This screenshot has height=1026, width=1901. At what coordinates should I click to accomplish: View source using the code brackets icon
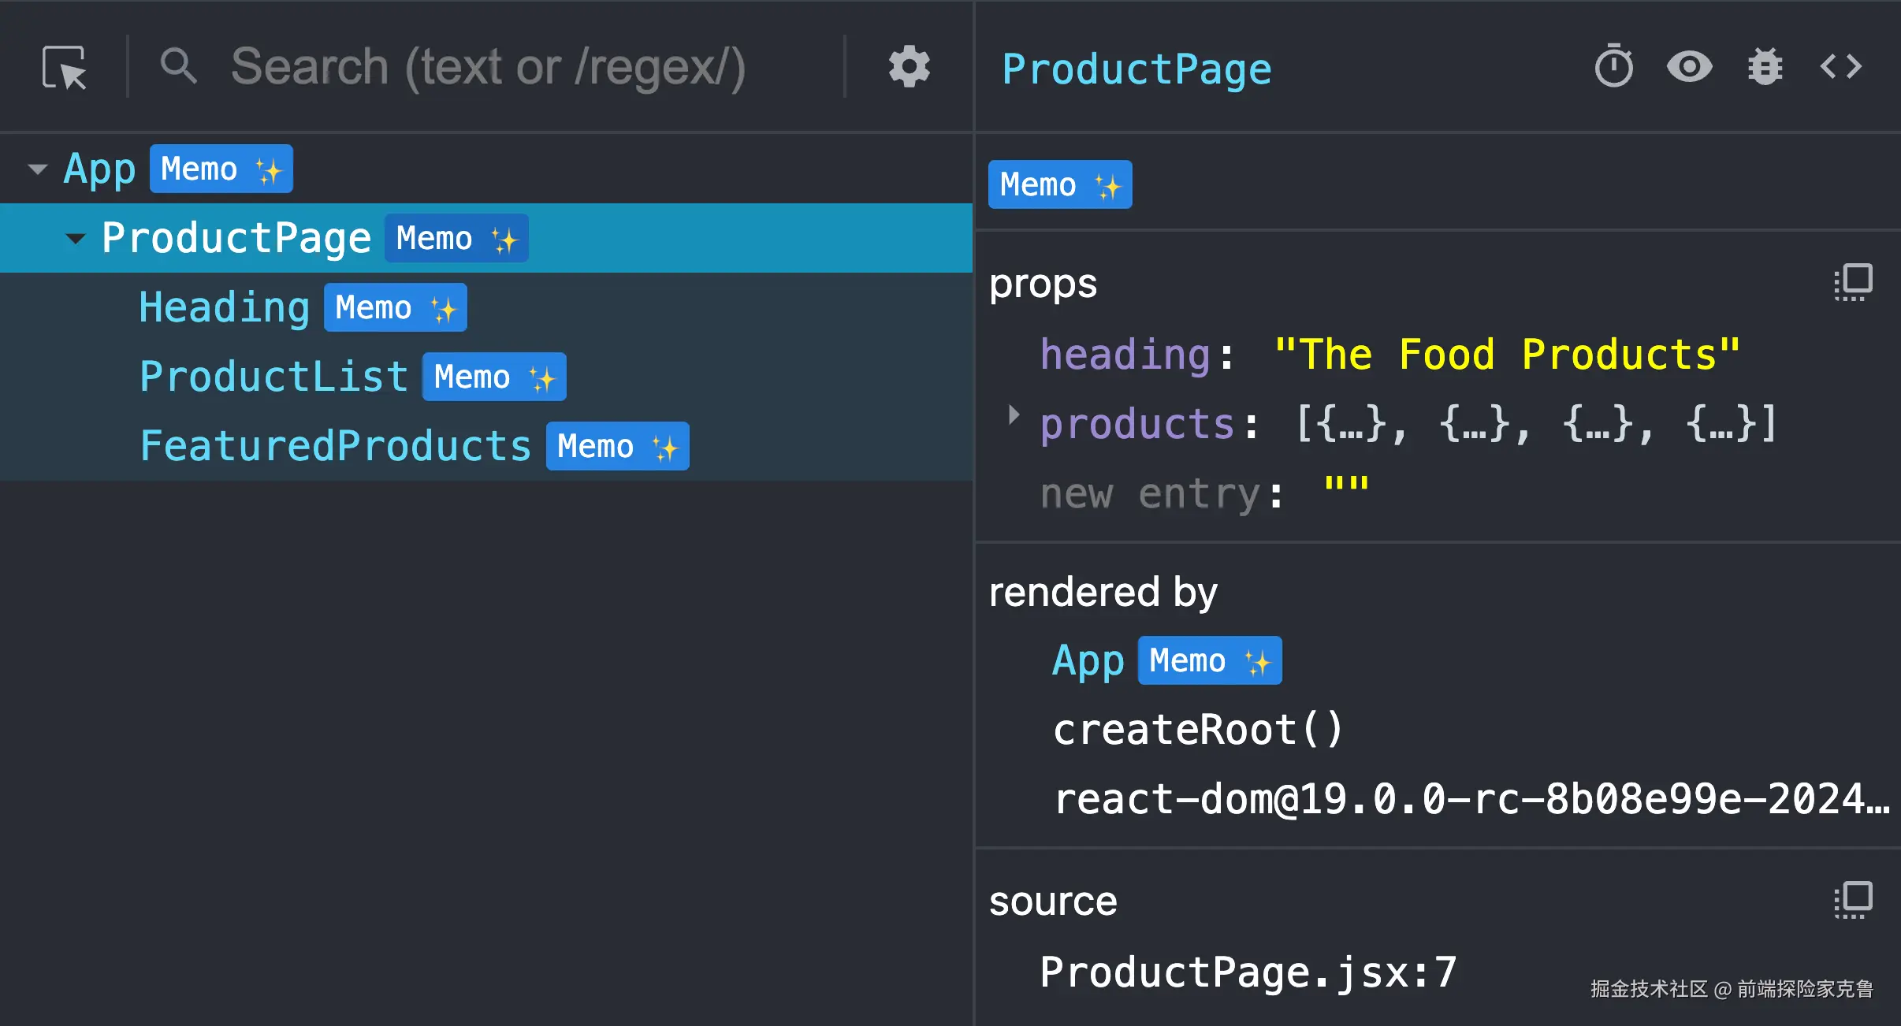click(1840, 67)
